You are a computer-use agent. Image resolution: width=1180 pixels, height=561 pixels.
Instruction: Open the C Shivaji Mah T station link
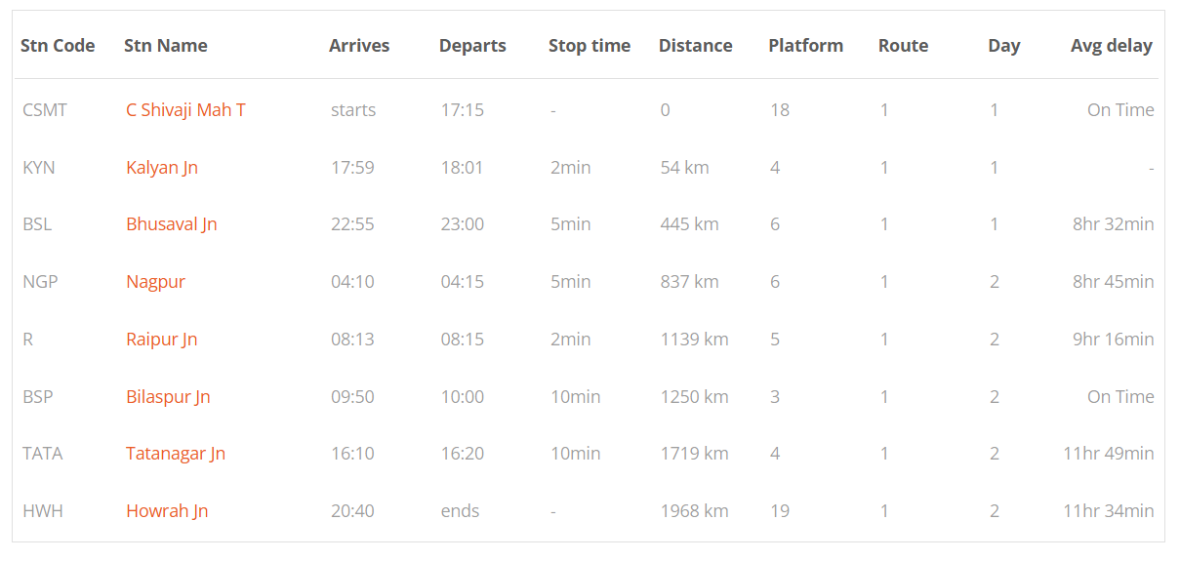pyautogui.click(x=185, y=110)
